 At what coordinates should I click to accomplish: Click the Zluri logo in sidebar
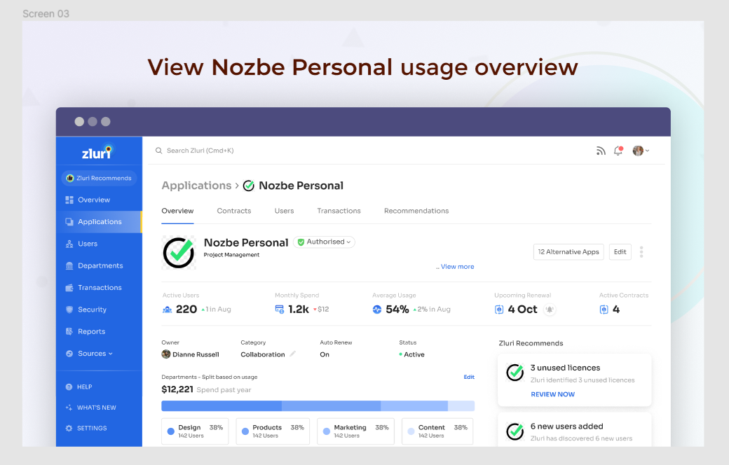click(97, 152)
